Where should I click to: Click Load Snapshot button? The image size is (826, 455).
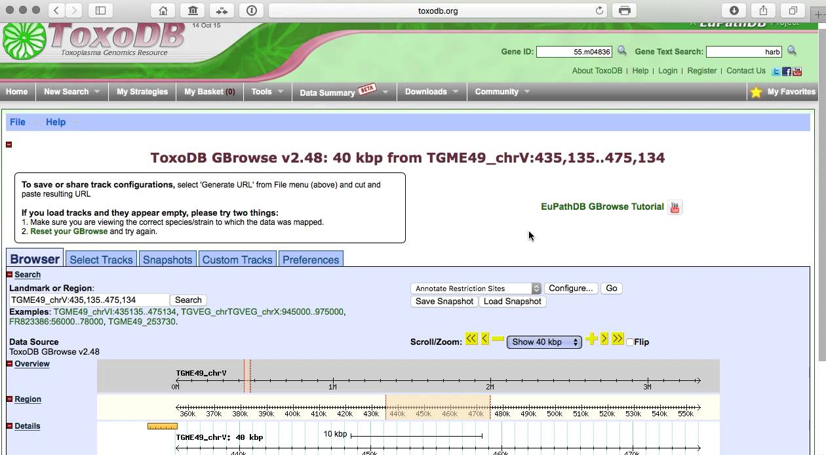point(513,302)
